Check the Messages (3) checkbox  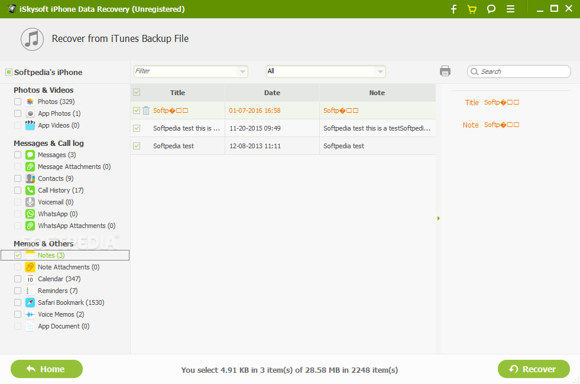tap(17, 155)
